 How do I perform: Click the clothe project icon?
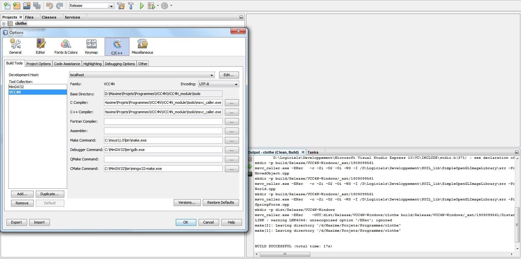click(x=10, y=23)
